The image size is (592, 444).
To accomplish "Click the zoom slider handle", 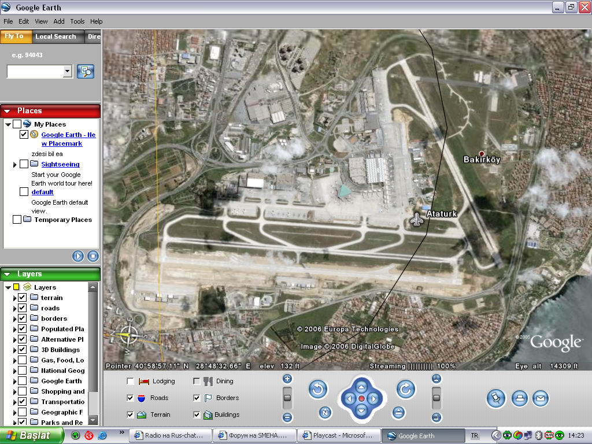I will (287, 398).
